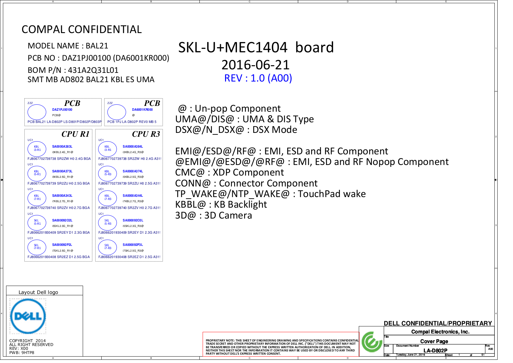Click part number SA0000A344L
The image size is (513, 363).
pyautogui.click(x=133, y=196)
